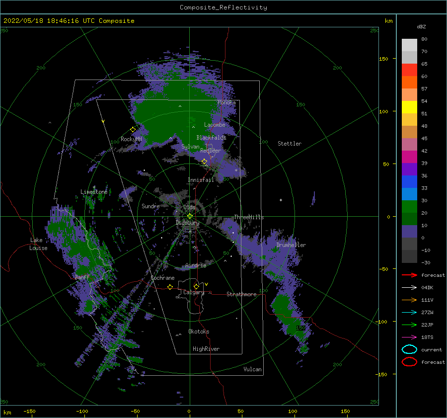Click the Ponoka label
This screenshot has width=447, height=418.
click(226, 102)
